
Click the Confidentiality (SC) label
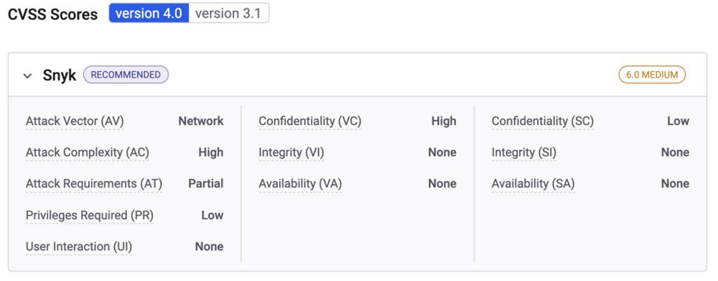[x=543, y=121]
